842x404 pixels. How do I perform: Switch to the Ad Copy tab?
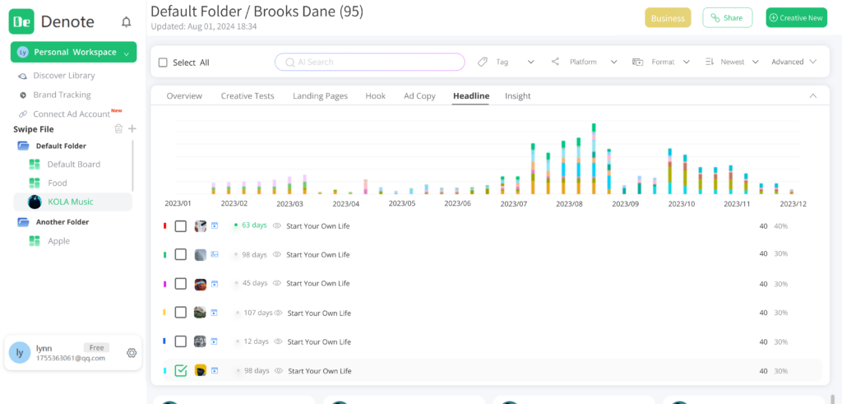click(419, 96)
